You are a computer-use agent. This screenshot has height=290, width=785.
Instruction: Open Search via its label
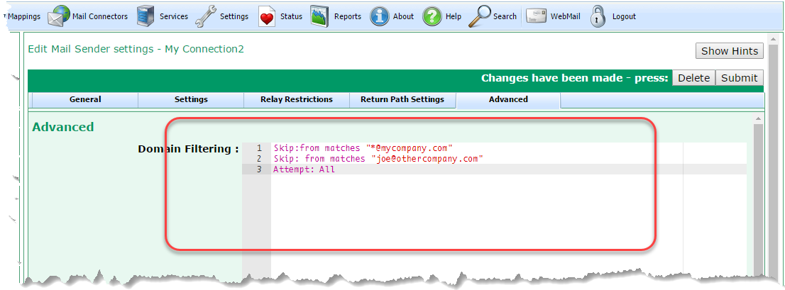pyautogui.click(x=505, y=16)
